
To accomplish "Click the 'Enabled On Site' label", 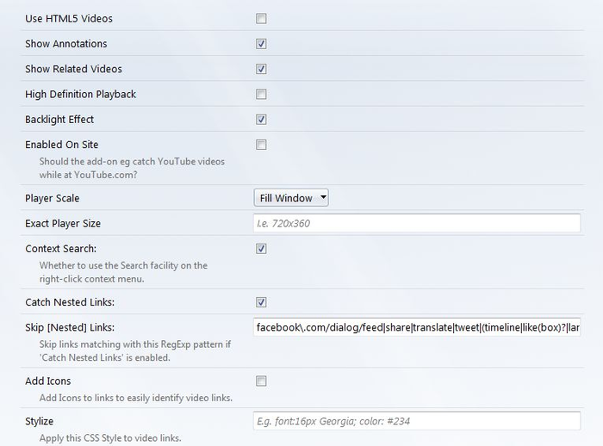I will click(x=62, y=145).
